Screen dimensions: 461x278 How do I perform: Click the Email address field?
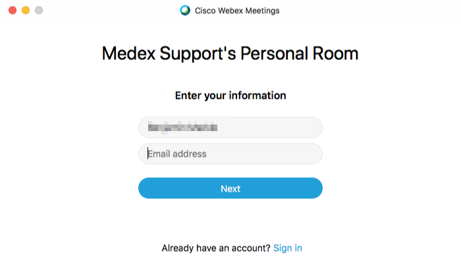(230, 154)
